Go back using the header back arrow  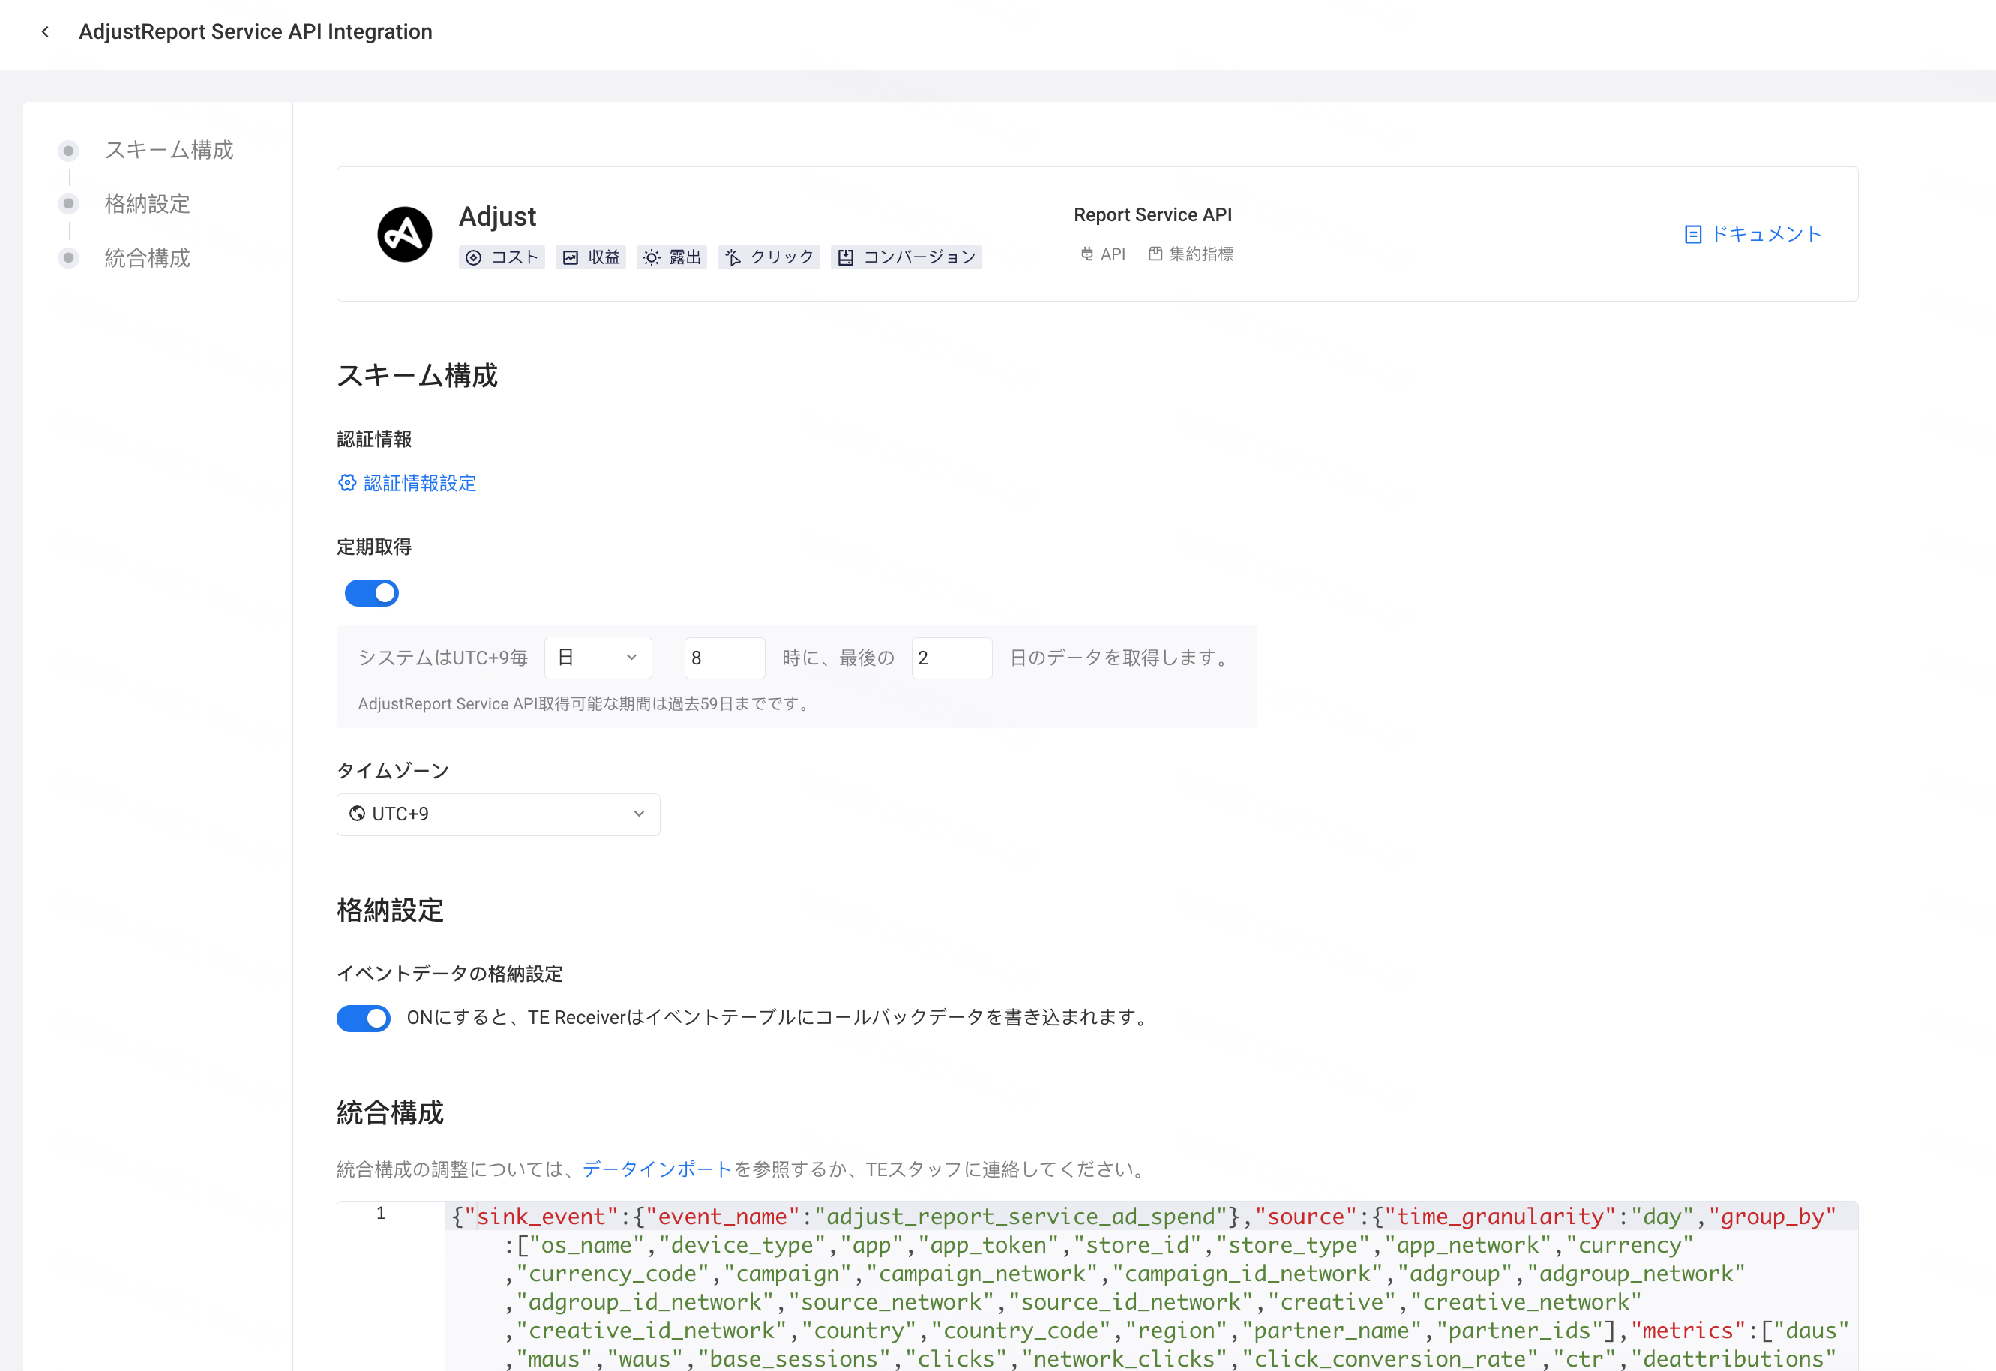tap(46, 31)
